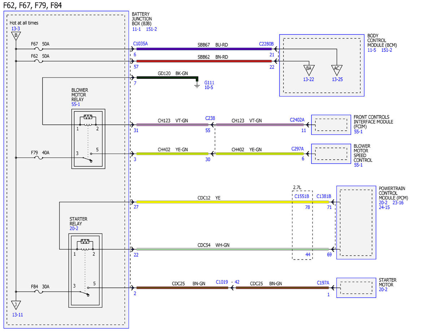Click the blower motor relay coil symbol
The width and height of the screenshot is (433, 334).
tap(87, 117)
